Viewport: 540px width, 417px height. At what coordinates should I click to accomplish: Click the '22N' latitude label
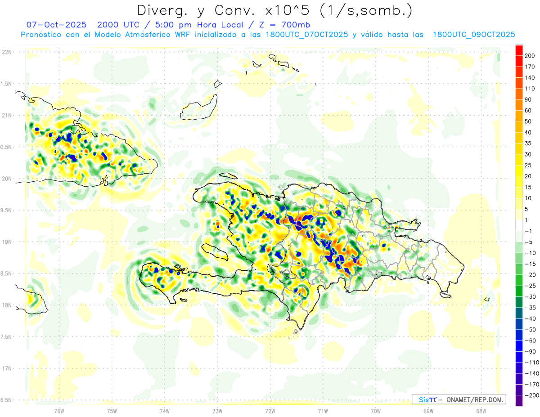7,52
